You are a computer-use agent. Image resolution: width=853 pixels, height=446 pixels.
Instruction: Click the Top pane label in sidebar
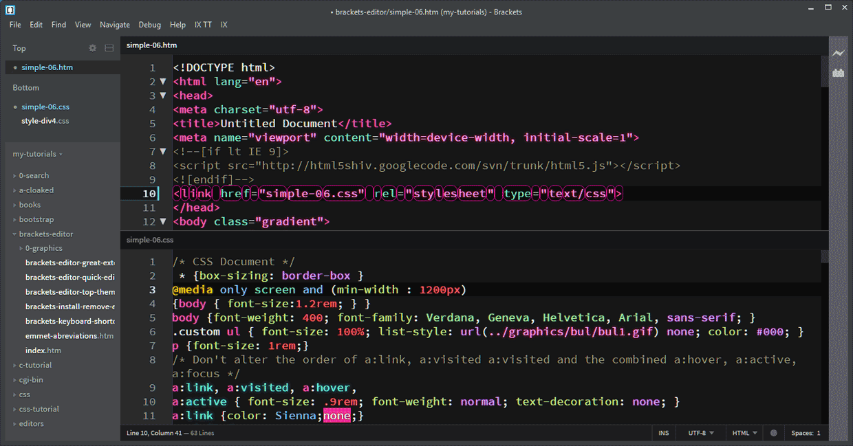19,48
